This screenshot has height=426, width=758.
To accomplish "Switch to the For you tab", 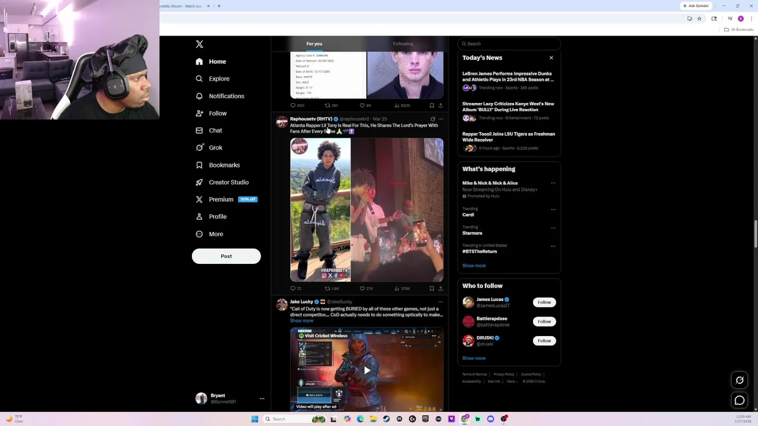I will coord(314,44).
